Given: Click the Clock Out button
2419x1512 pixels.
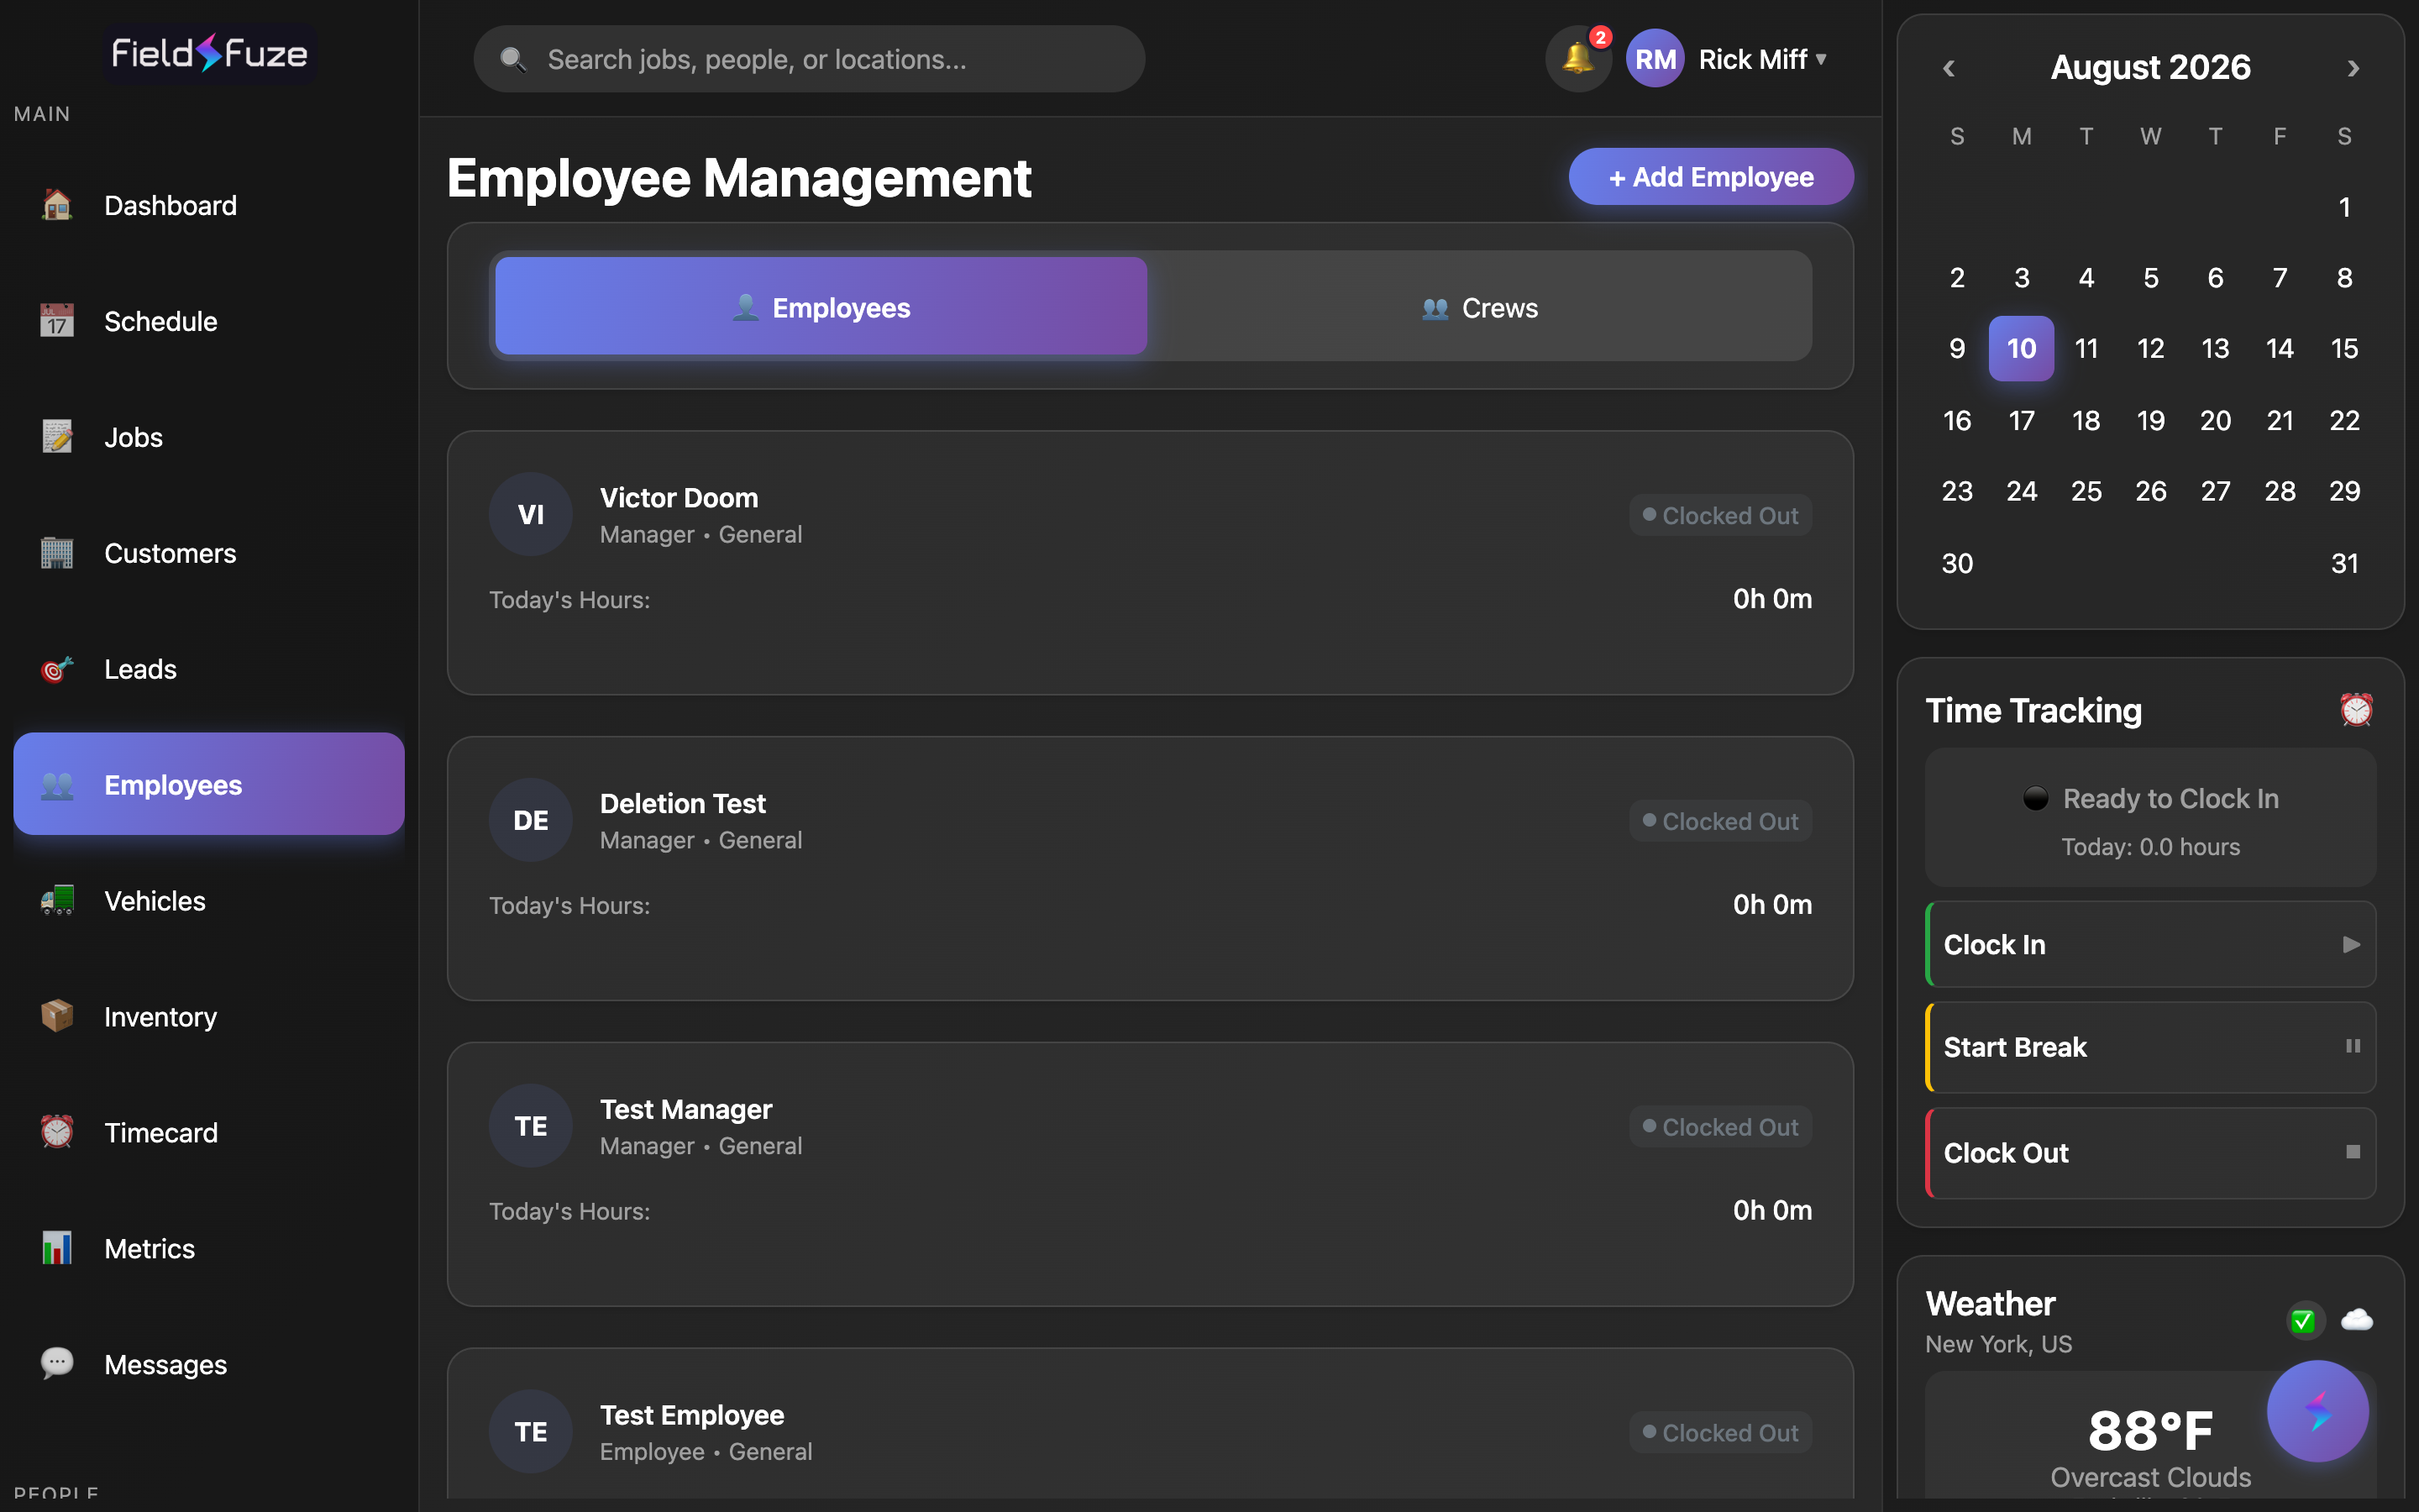Looking at the screenshot, I should [x=2151, y=1153].
